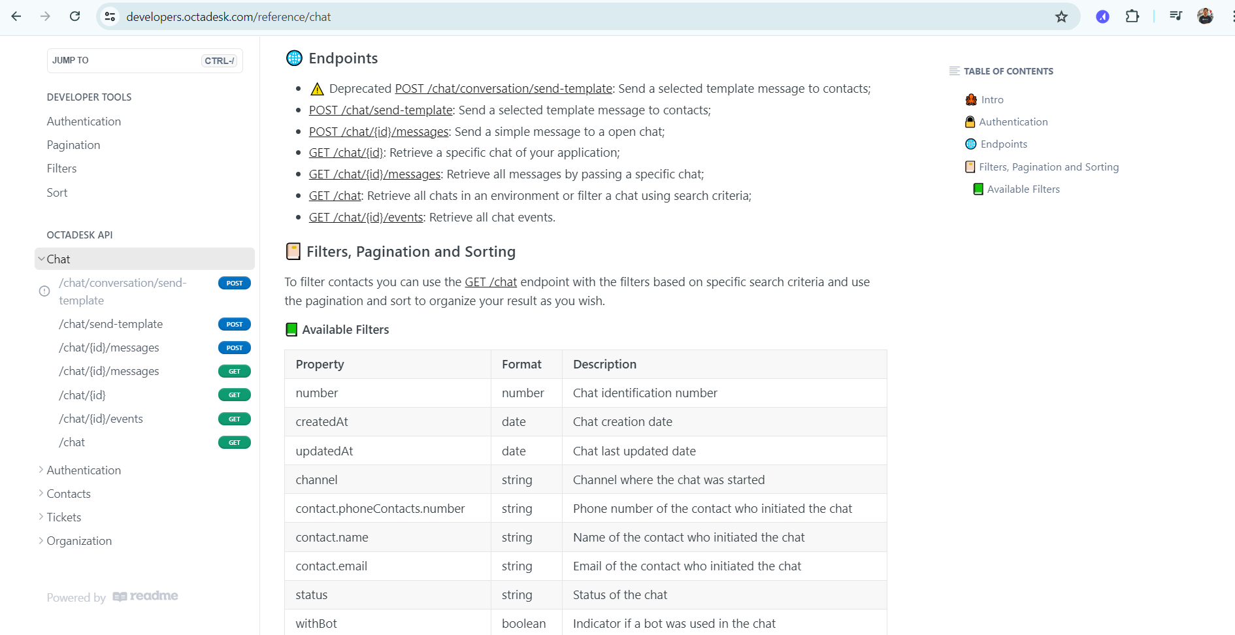Click the Table of Contents list icon

point(955,71)
